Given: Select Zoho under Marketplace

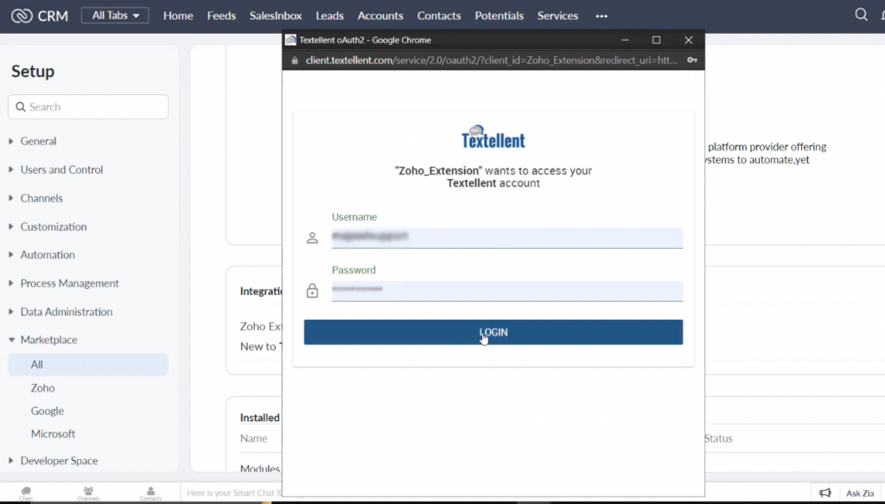Looking at the screenshot, I should (x=43, y=388).
